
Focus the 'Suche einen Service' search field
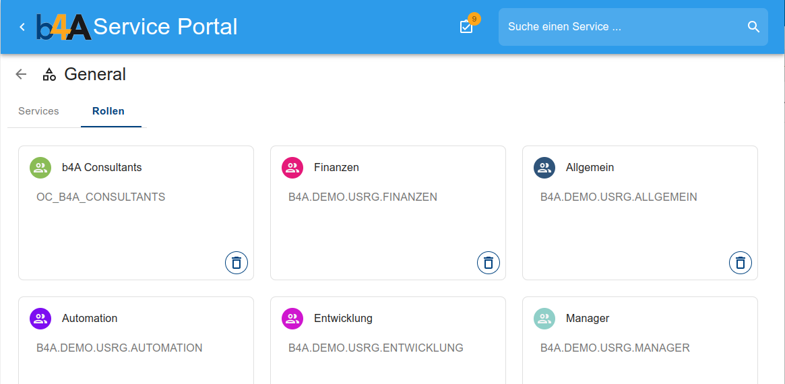[x=620, y=27]
